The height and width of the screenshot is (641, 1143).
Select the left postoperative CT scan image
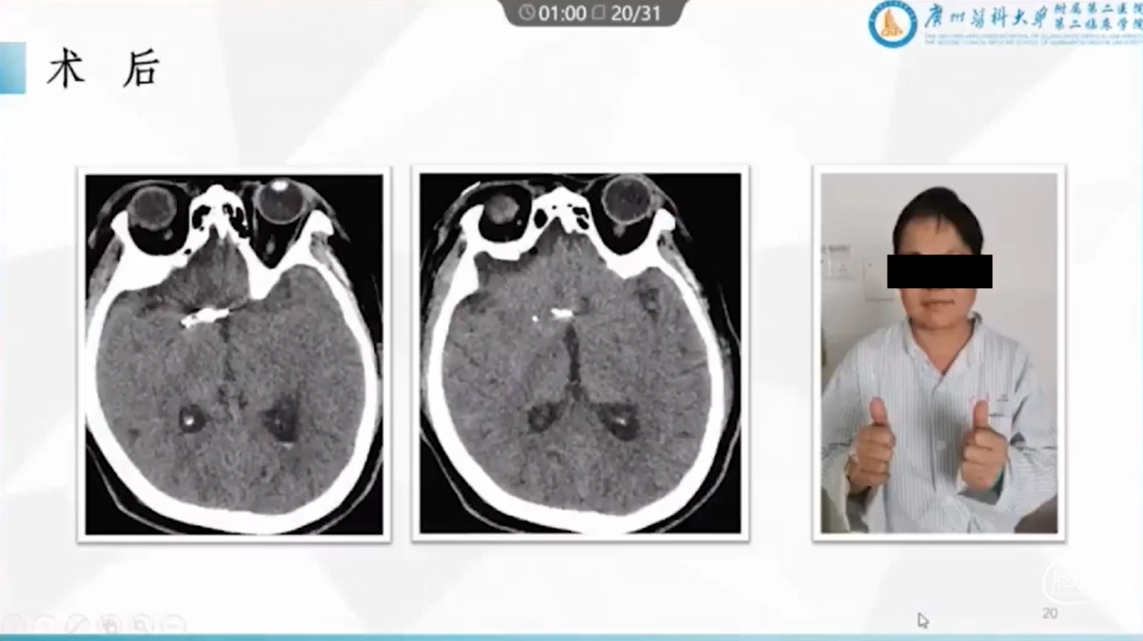tap(233, 354)
